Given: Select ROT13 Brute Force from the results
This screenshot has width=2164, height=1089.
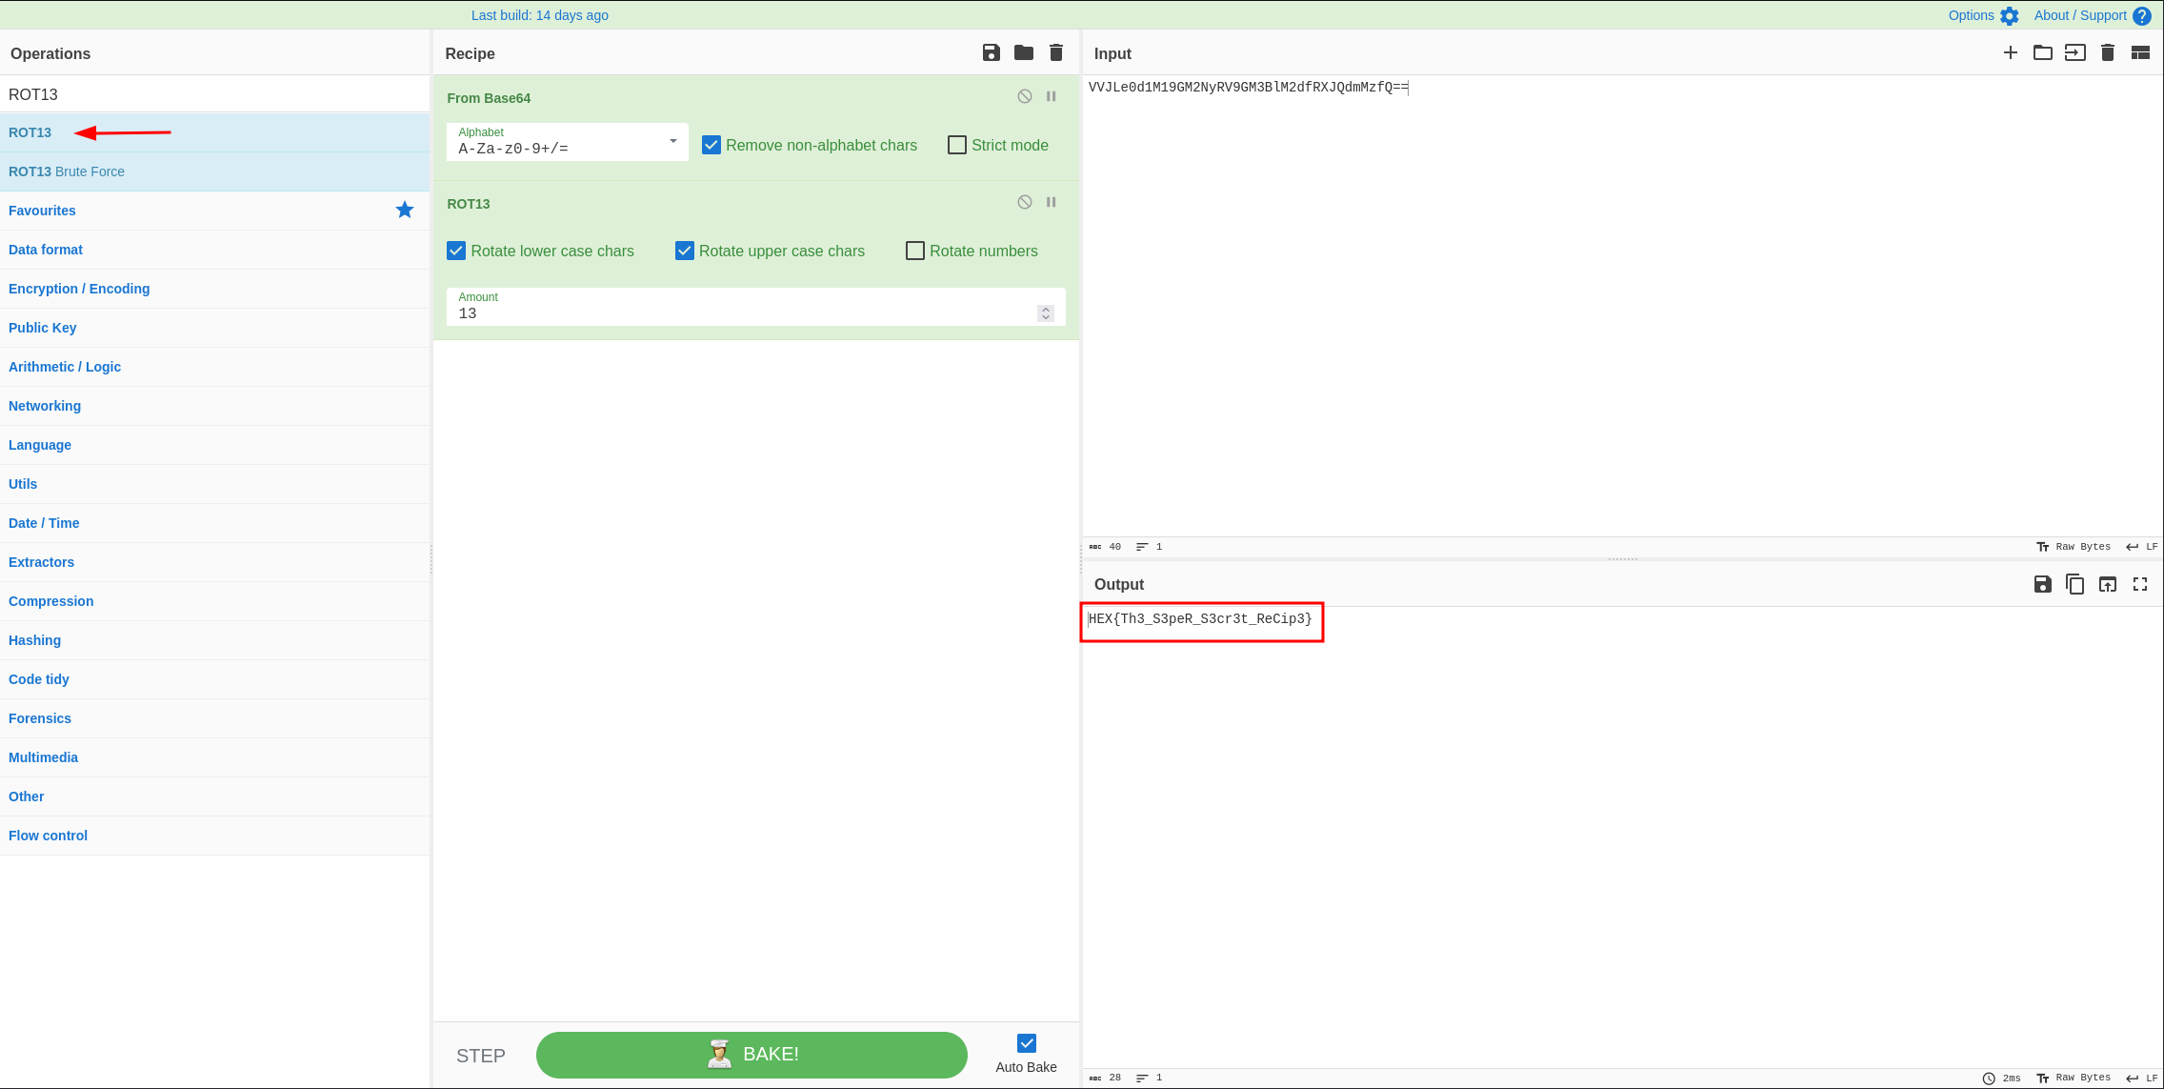Looking at the screenshot, I should [x=67, y=171].
